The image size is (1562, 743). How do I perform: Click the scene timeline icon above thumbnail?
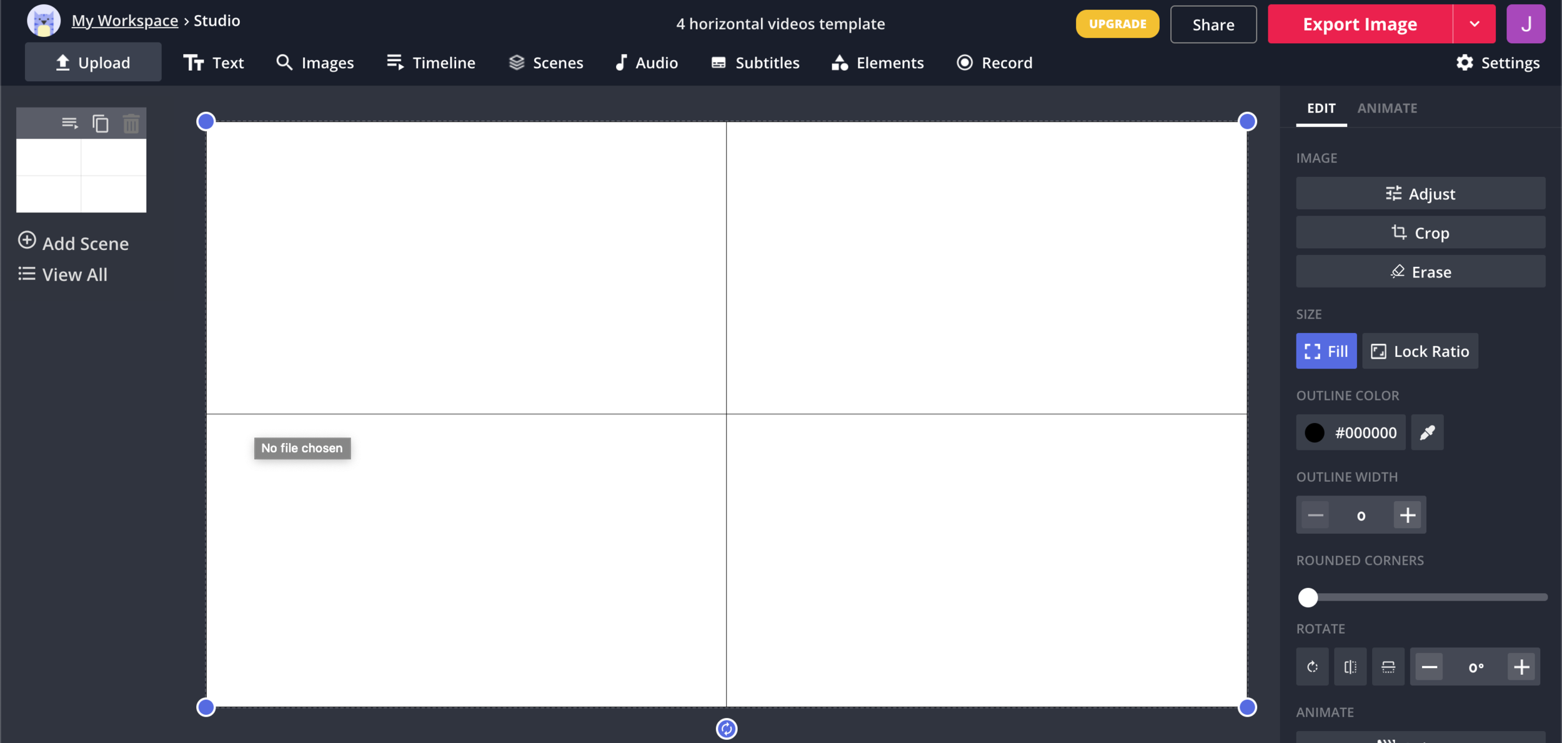tap(70, 124)
